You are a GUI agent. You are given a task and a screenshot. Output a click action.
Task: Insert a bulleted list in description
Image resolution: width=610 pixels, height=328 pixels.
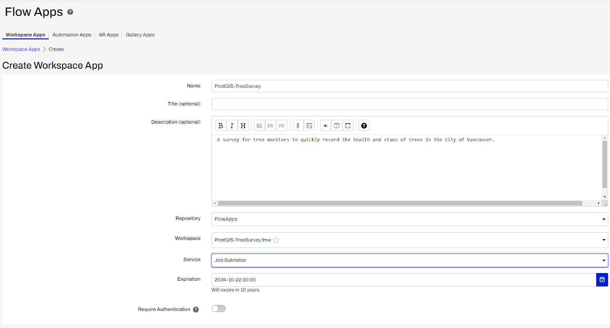pos(271,125)
